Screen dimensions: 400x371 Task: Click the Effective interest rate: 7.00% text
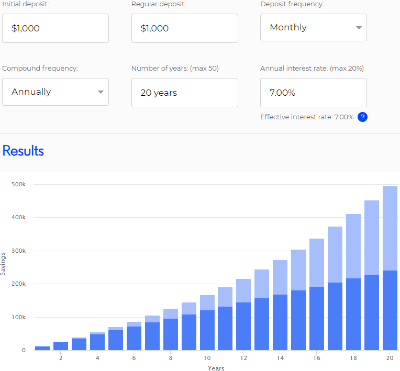[x=307, y=117]
